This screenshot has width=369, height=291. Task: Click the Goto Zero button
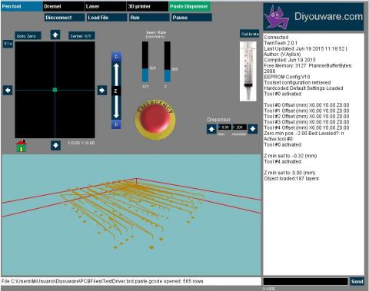tap(28, 36)
